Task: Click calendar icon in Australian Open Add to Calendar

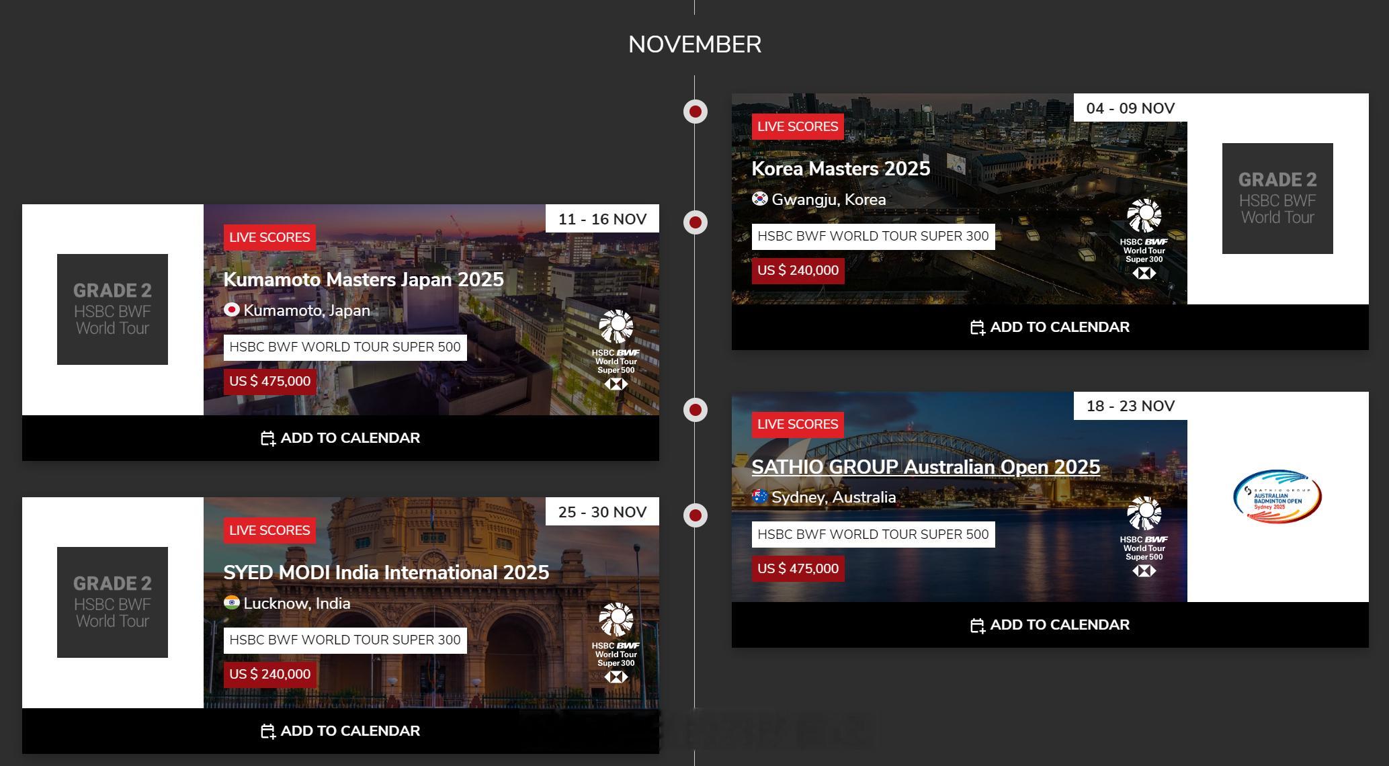Action: pos(978,626)
